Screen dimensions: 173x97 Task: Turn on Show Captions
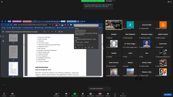point(91,94)
